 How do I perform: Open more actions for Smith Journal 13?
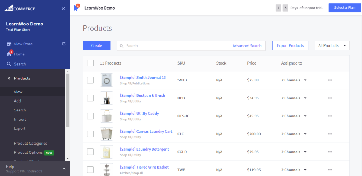(330, 80)
